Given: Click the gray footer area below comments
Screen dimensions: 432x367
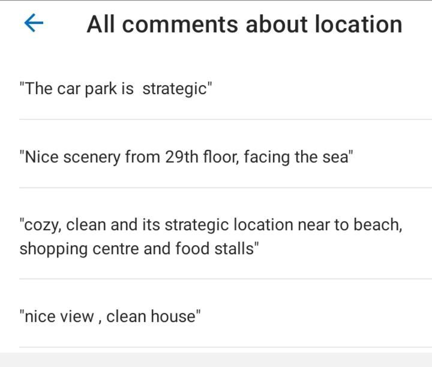Looking at the screenshot, I should coord(216,360).
